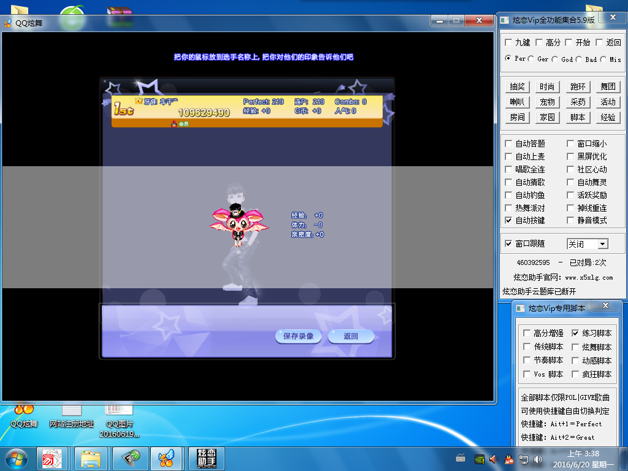The height and width of the screenshot is (471, 628).
Task: Click the keyboard tray icon
Action: pyautogui.click(x=461, y=458)
